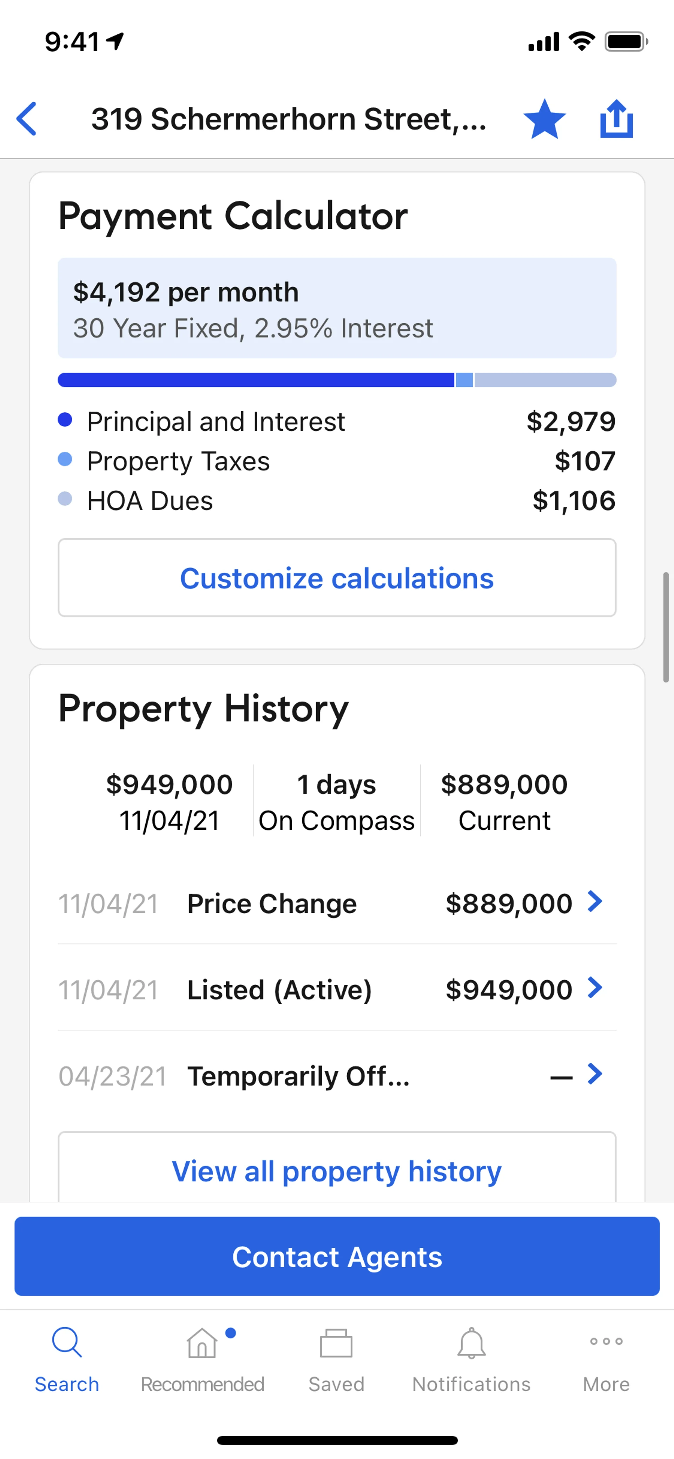Tap the HOA Dues legend dot
This screenshot has height=1459, width=674.
coord(65,499)
